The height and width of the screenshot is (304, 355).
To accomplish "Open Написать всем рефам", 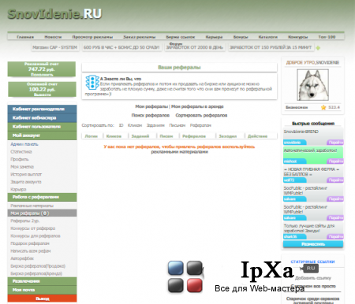I will [x=31, y=251].
